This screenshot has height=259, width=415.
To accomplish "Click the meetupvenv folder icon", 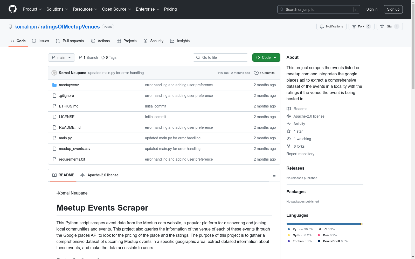I will pyautogui.click(x=54, y=85).
